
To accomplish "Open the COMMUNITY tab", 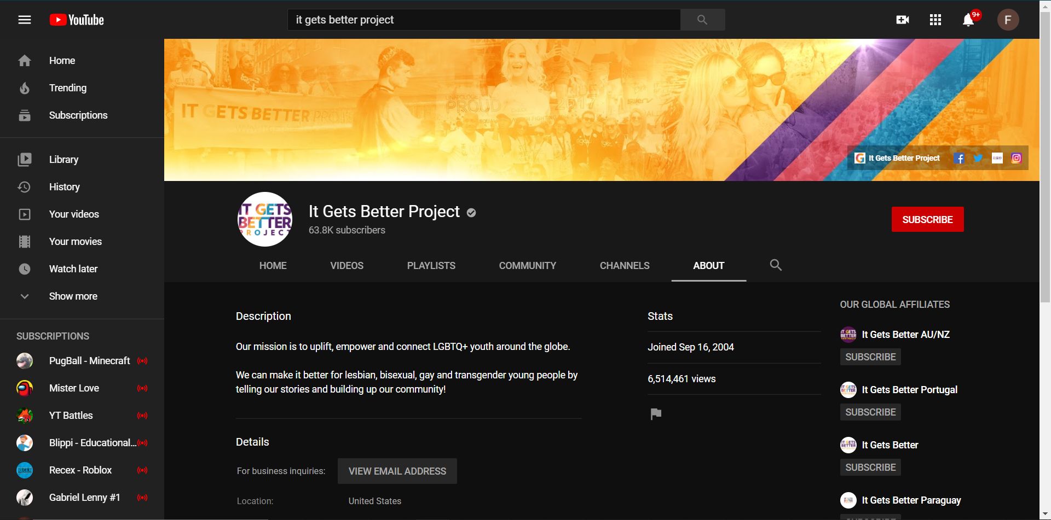I will coord(527,266).
